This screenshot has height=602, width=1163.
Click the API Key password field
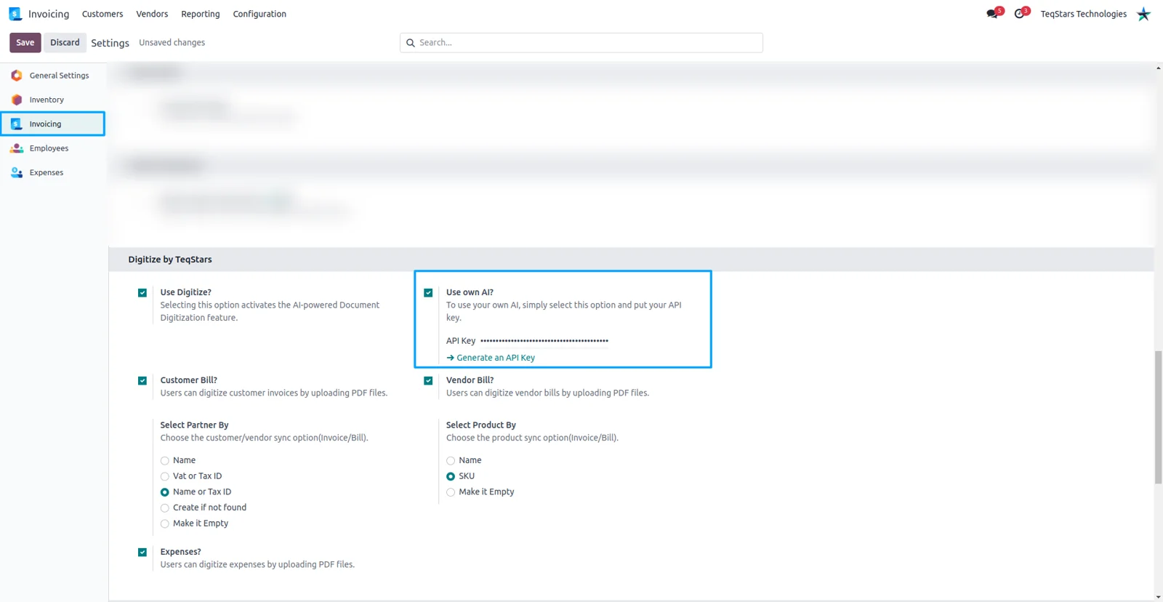coord(544,341)
